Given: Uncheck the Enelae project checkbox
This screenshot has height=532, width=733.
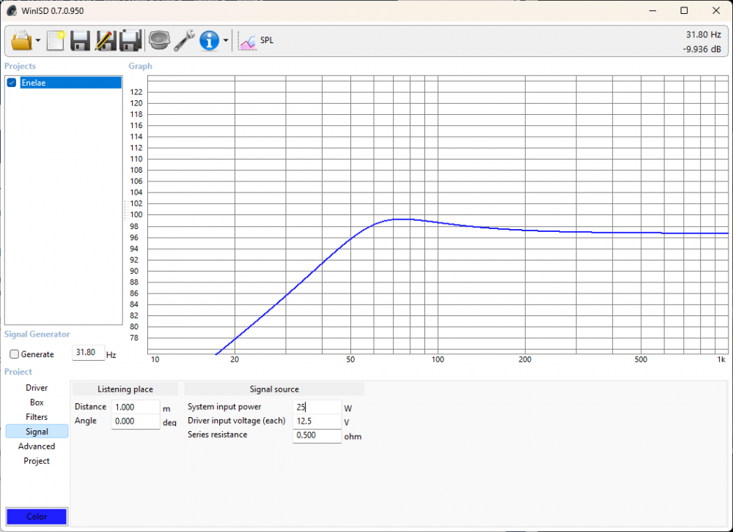Looking at the screenshot, I should (12, 83).
